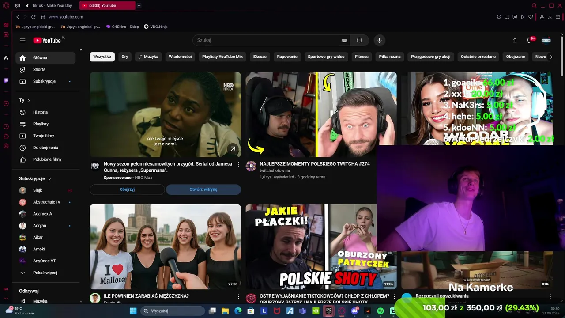The image size is (565, 318).
Task: Click the Windows taskbar Wyszukaj search box
Action: pyautogui.click(x=173, y=311)
